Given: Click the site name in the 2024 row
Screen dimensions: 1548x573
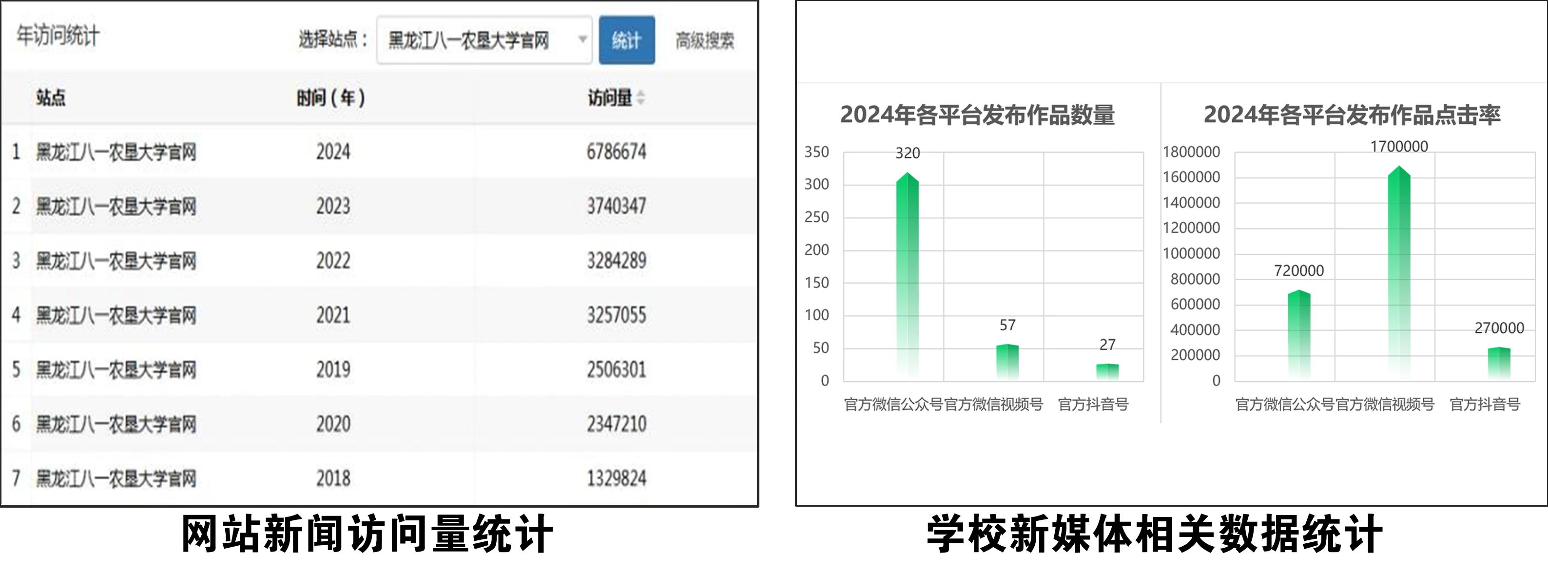Looking at the screenshot, I should [x=116, y=152].
